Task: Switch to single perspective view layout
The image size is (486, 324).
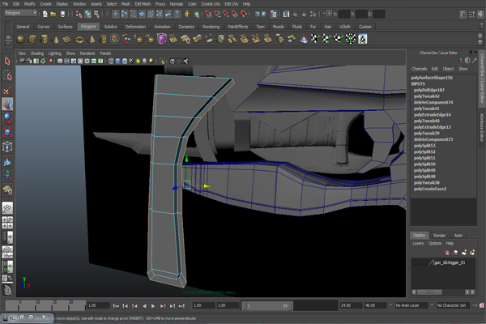Action: (7, 207)
